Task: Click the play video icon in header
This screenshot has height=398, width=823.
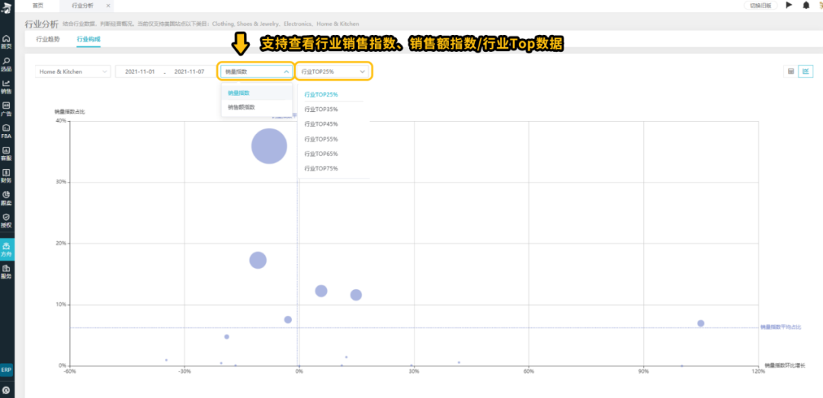Action: click(x=789, y=5)
